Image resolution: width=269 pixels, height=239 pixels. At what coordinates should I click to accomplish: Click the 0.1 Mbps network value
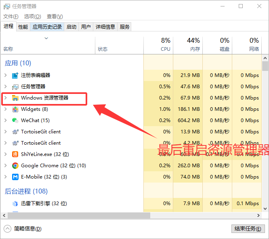click(x=248, y=204)
